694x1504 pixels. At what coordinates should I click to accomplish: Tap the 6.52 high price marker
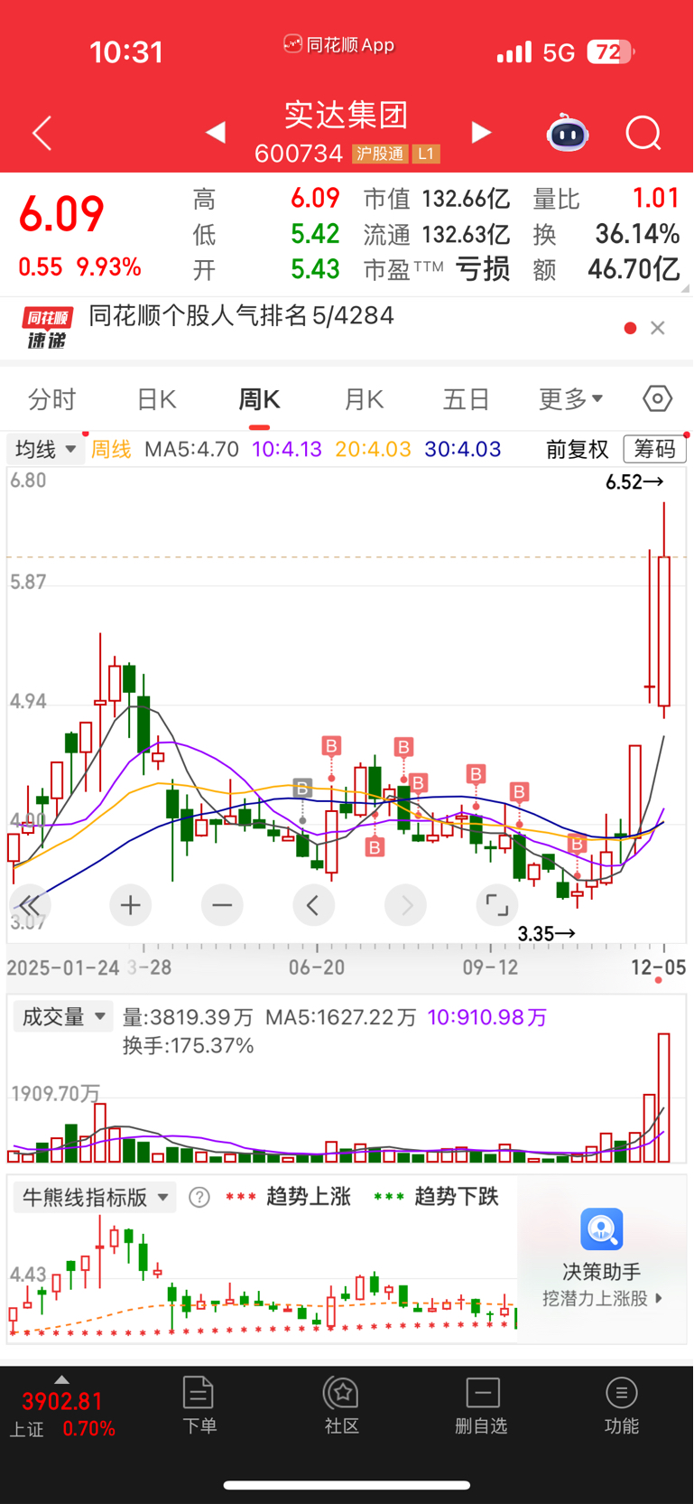point(634,482)
